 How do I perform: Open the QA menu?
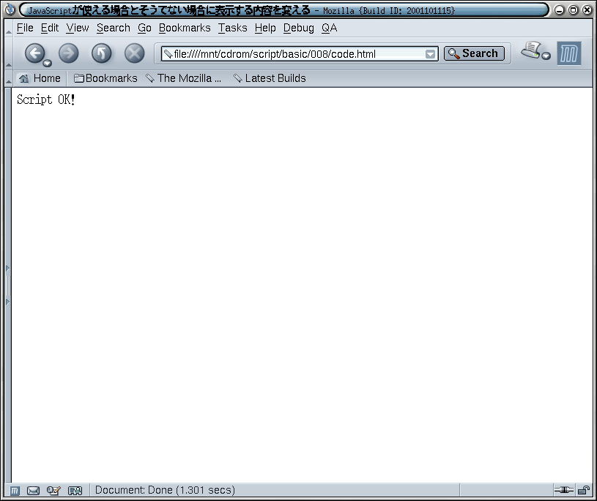[x=330, y=28]
